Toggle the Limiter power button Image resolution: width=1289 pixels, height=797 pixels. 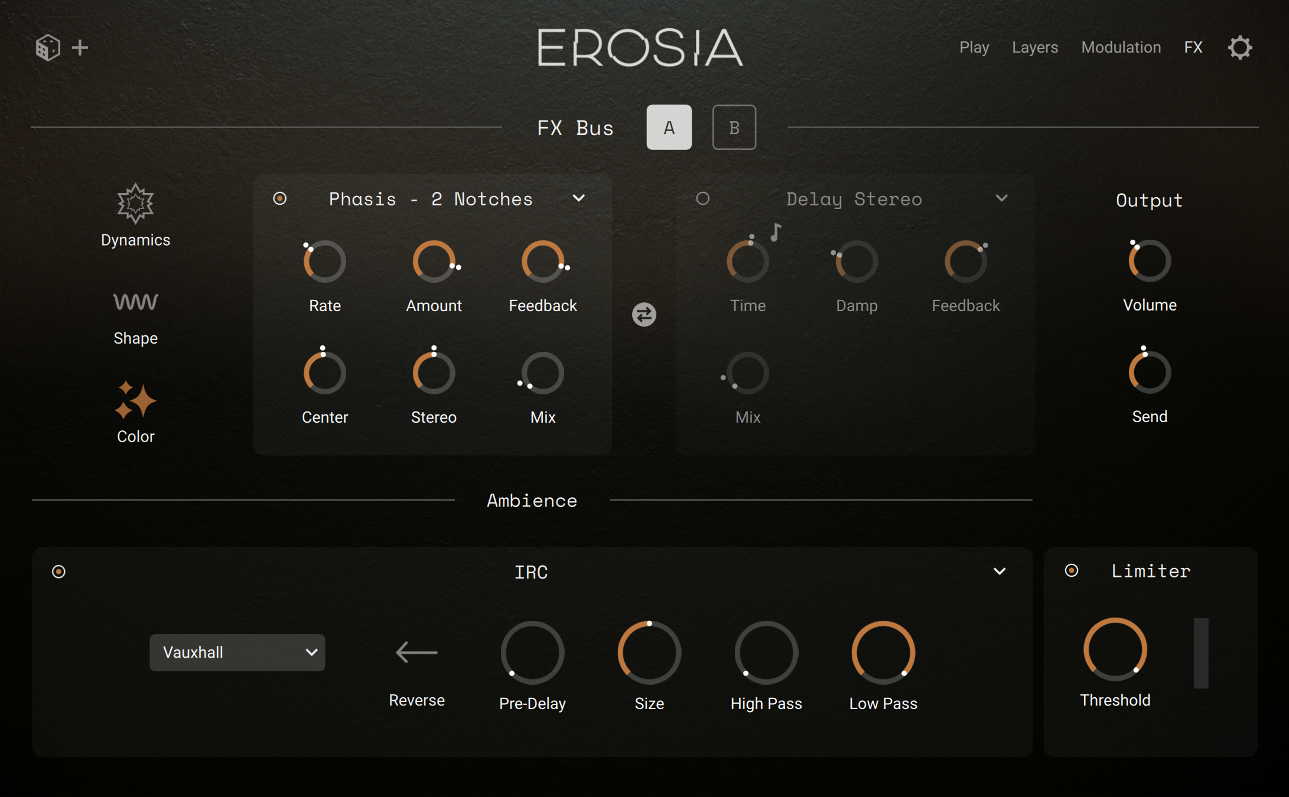[x=1071, y=570]
